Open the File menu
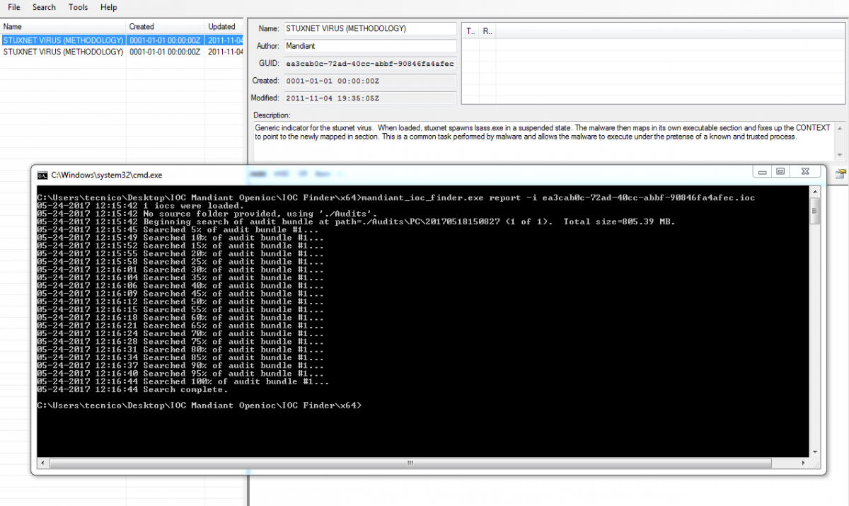 [x=13, y=7]
